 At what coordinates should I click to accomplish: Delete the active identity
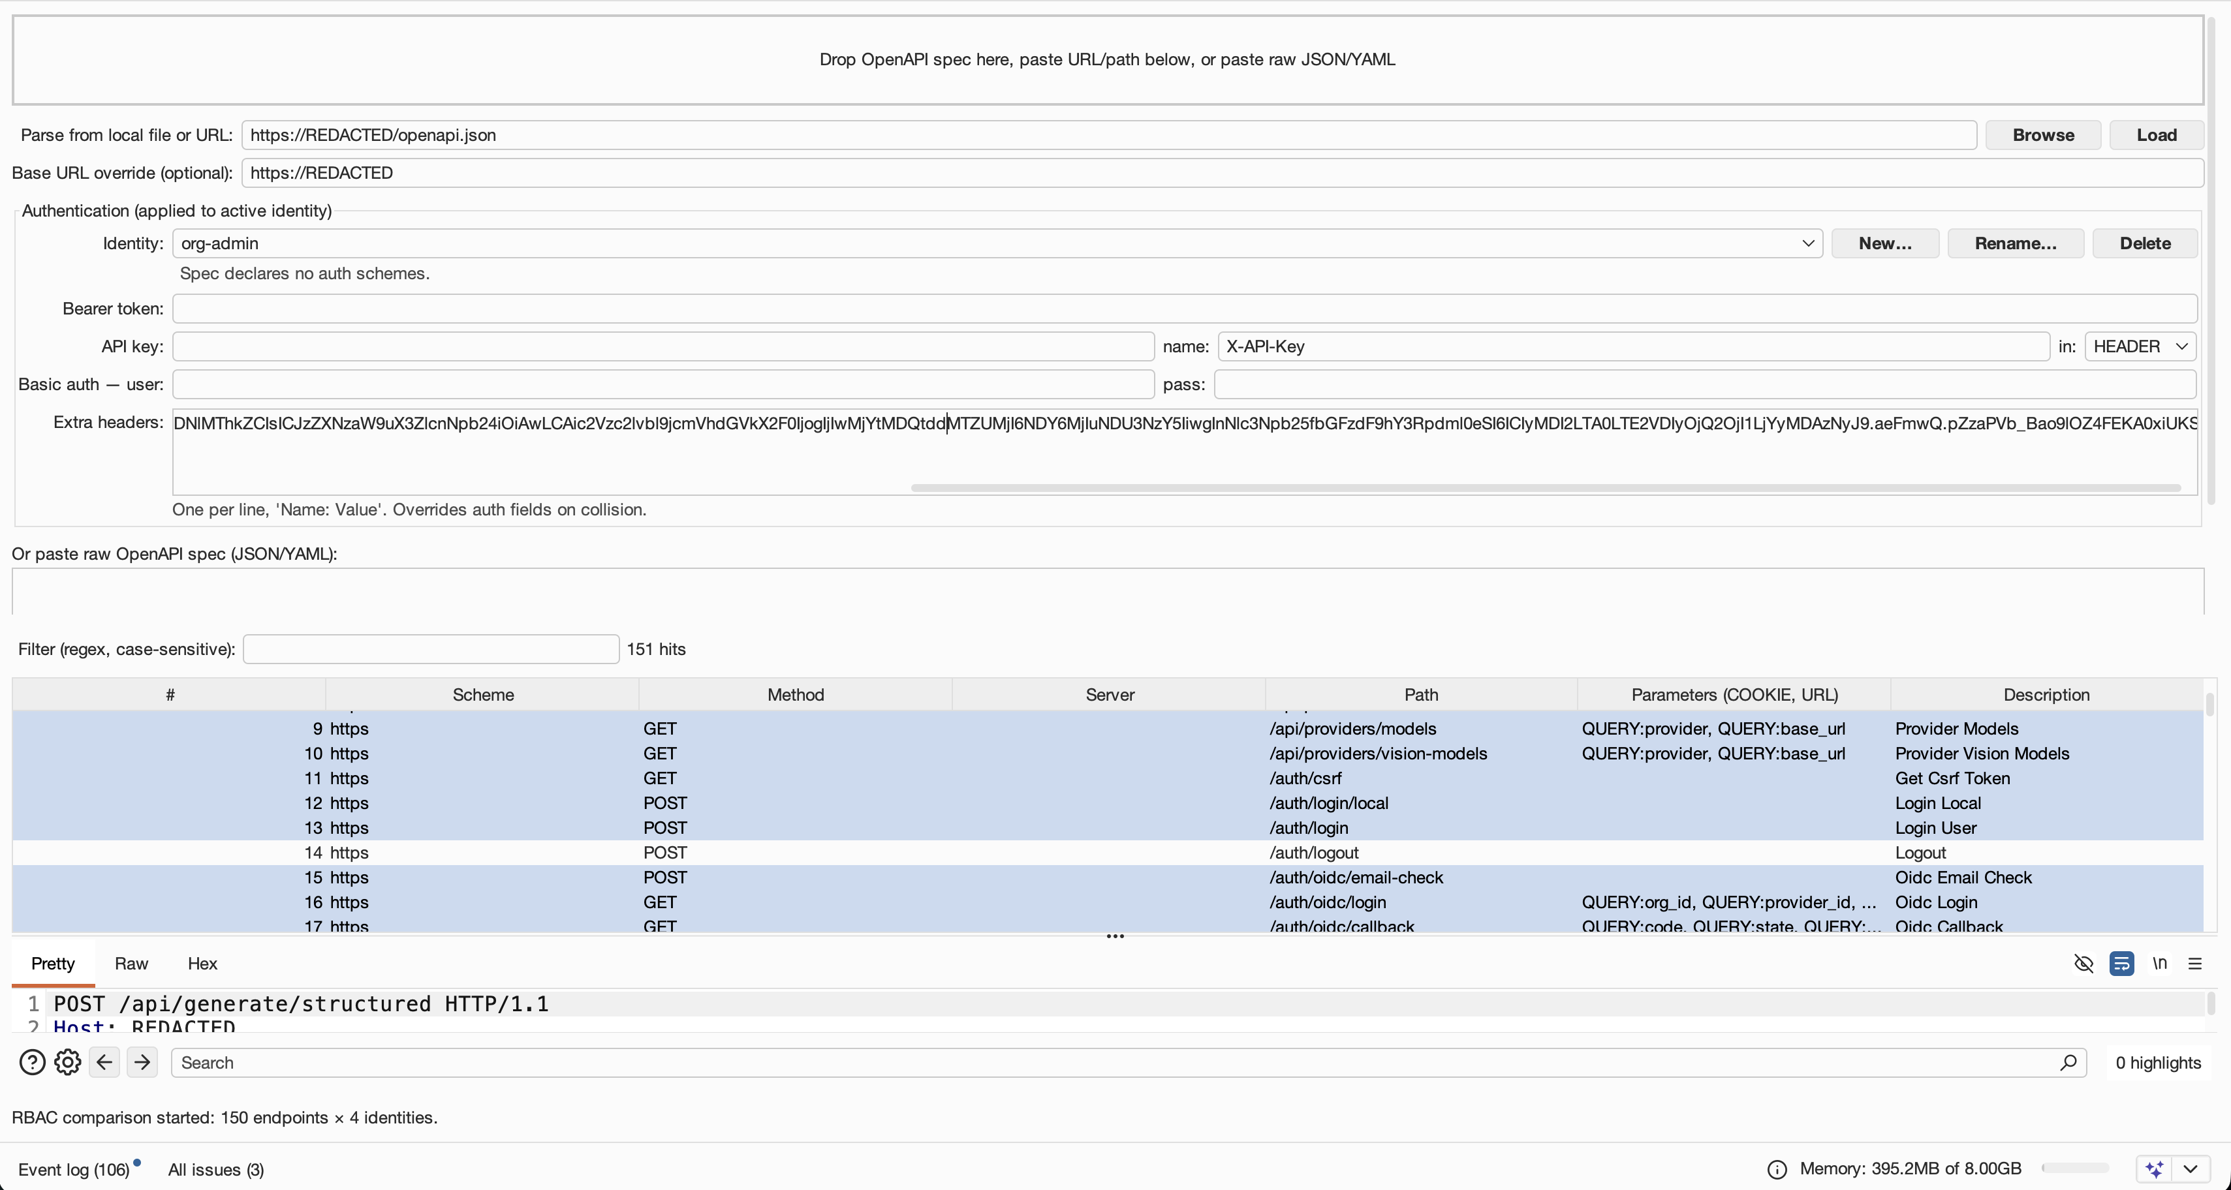coord(2144,243)
